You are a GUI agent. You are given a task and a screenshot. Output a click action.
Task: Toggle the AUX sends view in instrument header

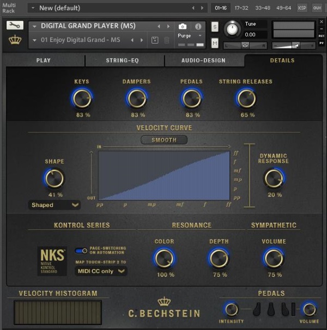click(x=322, y=36)
